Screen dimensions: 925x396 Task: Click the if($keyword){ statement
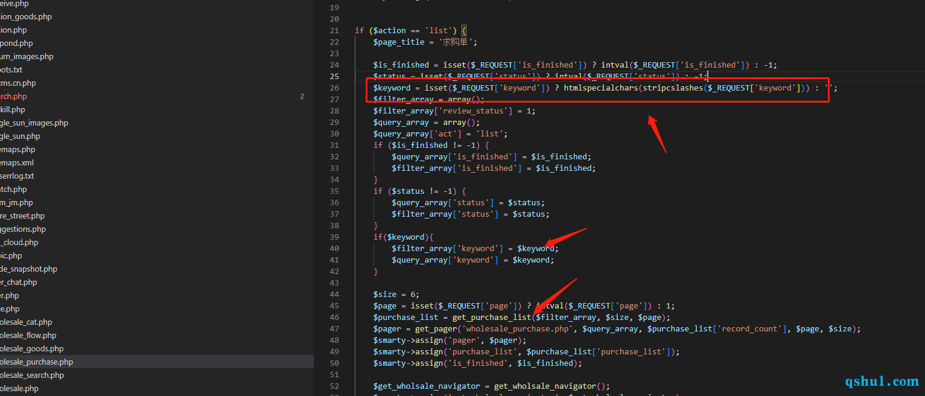click(x=403, y=237)
